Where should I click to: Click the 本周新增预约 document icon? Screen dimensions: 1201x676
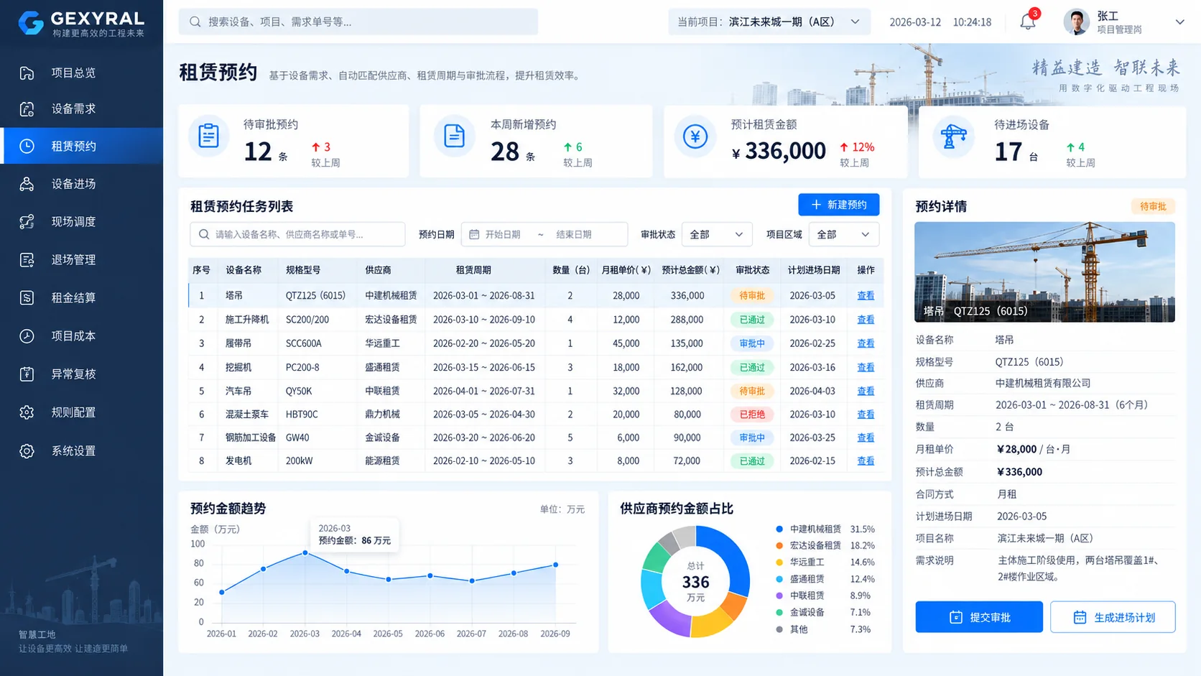click(454, 136)
